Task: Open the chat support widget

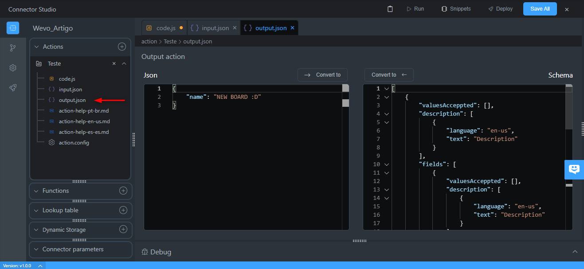Action: pyautogui.click(x=574, y=169)
